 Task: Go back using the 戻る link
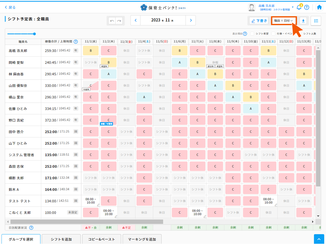(x=10, y=7)
